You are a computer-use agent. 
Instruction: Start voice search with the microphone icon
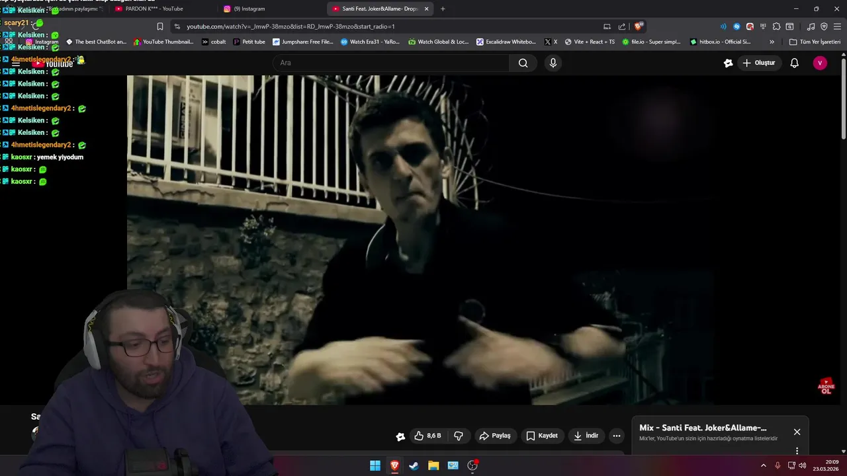pyautogui.click(x=553, y=63)
